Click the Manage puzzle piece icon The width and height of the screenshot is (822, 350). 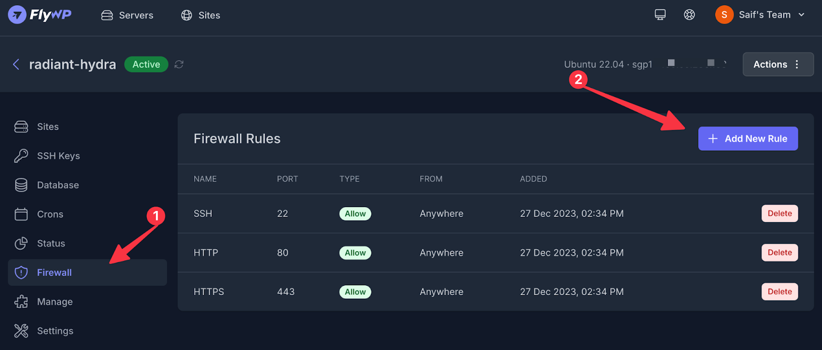[21, 302]
